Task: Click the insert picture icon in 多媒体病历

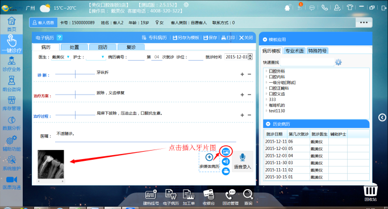Action: (x=226, y=151)
